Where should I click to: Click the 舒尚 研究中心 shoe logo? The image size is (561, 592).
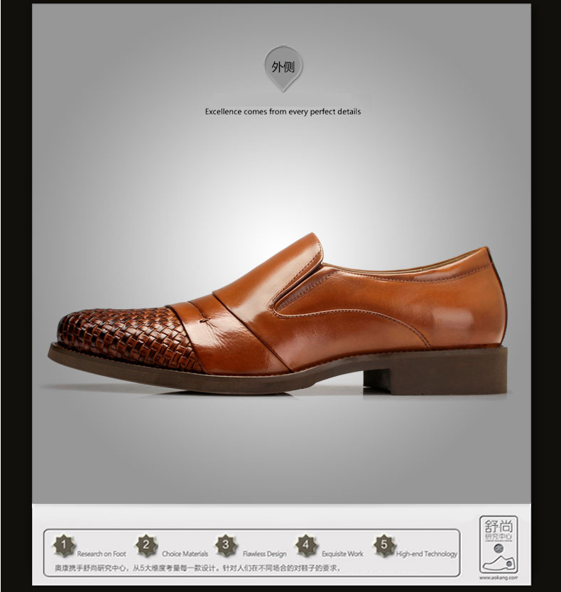499,545
